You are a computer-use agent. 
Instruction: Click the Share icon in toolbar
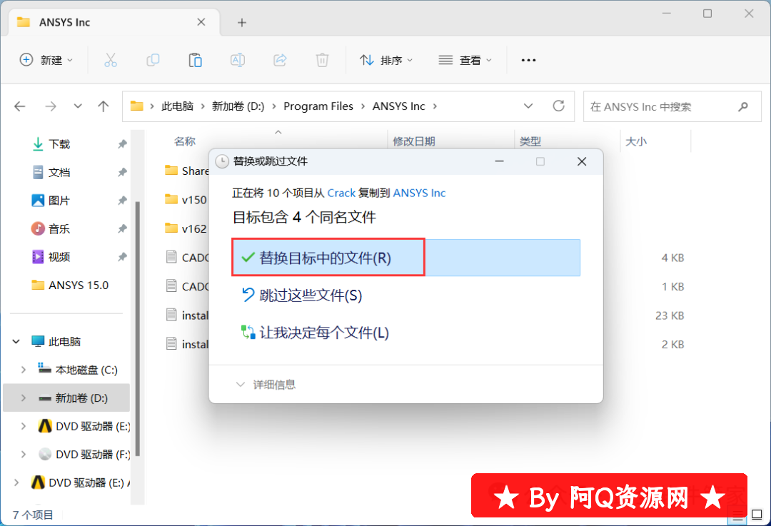pos(280,60)
